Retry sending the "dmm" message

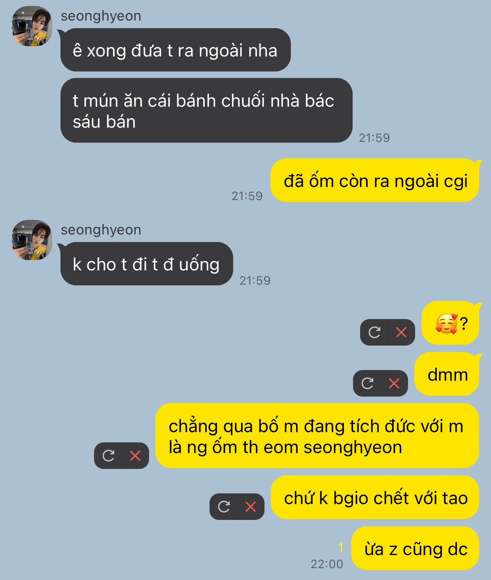click(x=367, y=383)
